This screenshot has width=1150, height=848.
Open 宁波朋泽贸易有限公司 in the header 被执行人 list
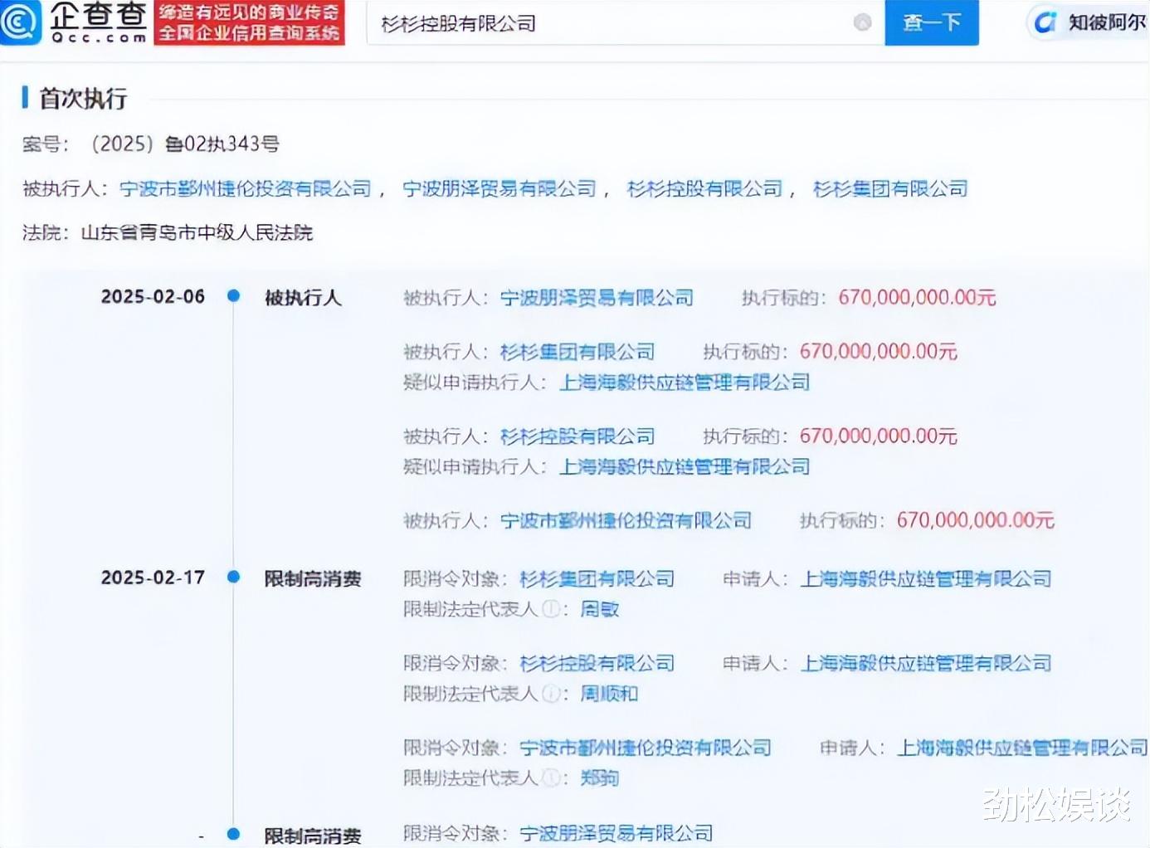pyautogui.click(x=499, y=189)
